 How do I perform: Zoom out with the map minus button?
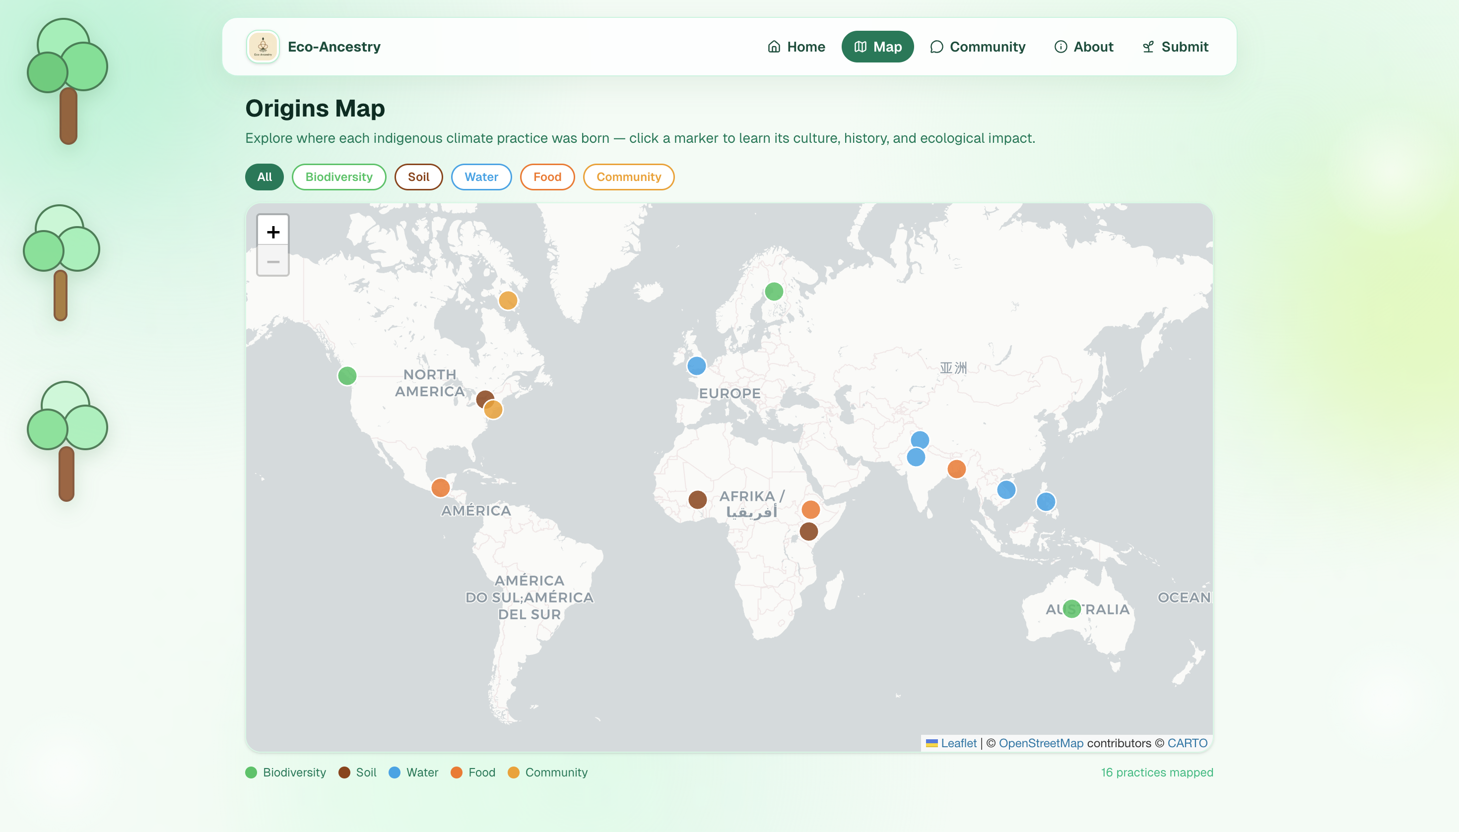[273, 262]
